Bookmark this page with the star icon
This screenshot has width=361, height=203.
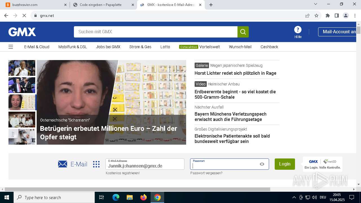(x=316, y=16)
